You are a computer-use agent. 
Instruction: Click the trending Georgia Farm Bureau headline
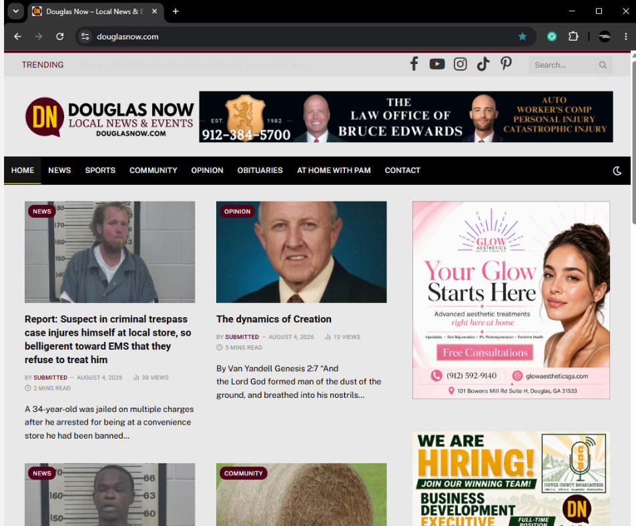pos(194,65)
